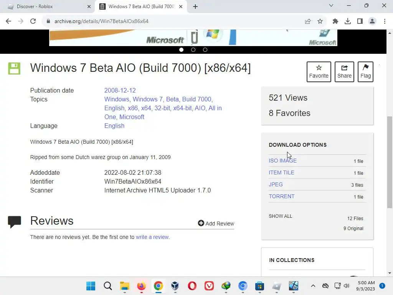Select second carousel image dot
393x295 pixels.
tap(193, 50)
